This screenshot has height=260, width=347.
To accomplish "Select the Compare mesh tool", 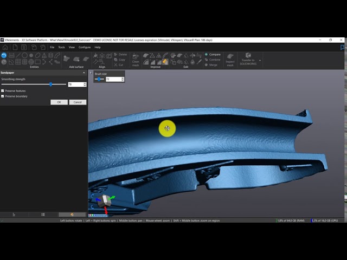I will click(x=213, y=54).
